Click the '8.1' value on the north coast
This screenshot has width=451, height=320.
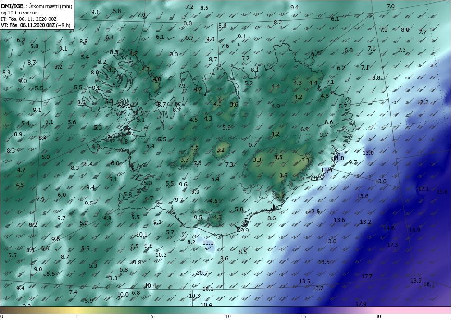[x=254, y=70]
